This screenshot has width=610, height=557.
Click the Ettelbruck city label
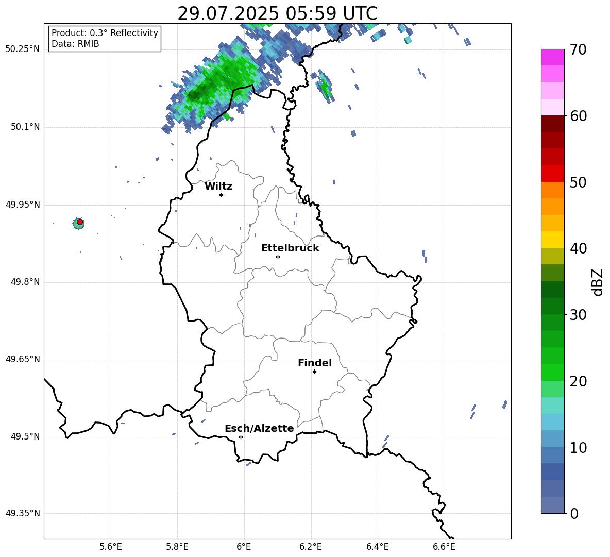click(290, 248)
